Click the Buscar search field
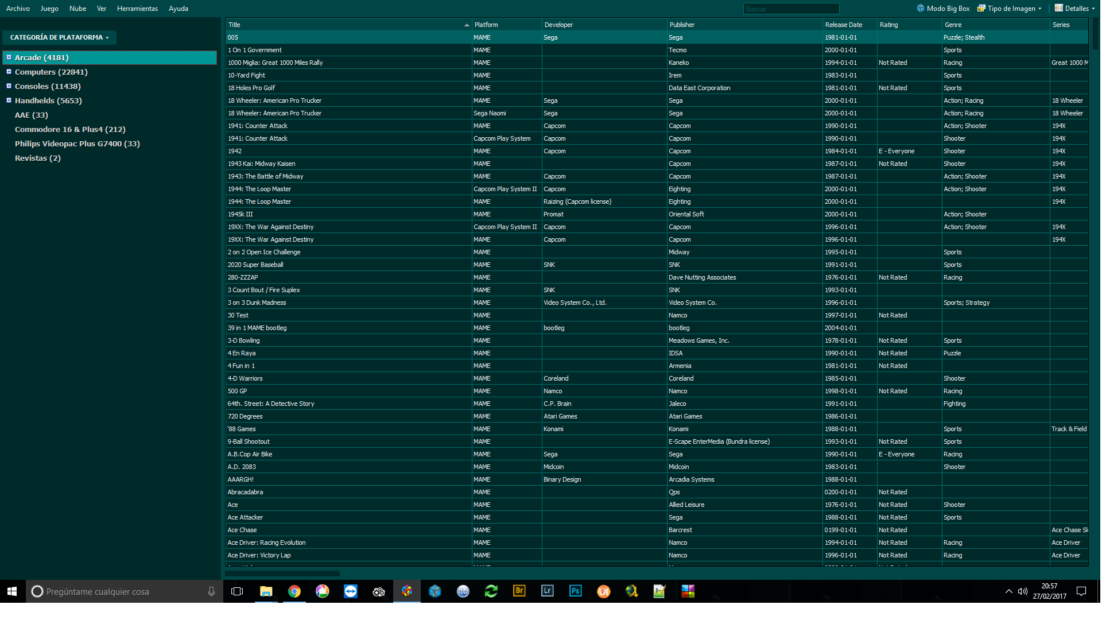Viewport: 1102px width, 620px height. (x=791, y=9)
